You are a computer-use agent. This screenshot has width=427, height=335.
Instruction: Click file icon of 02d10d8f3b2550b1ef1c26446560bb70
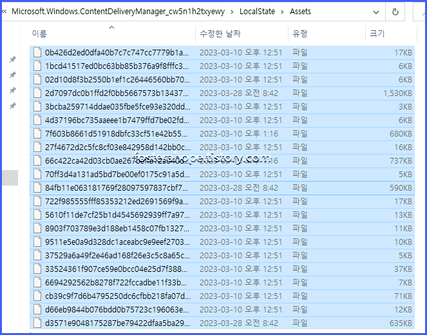click(37, 79)
